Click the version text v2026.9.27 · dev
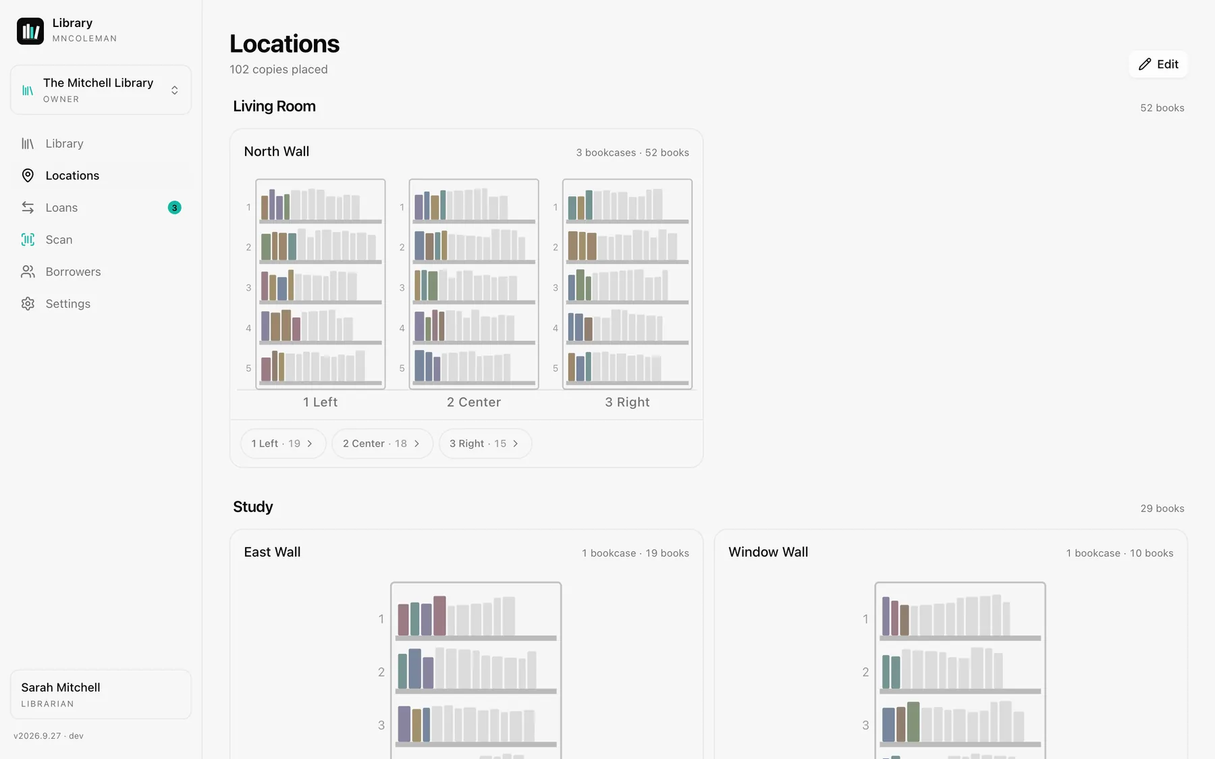This screenshot has width=1215, height=759. (x=49, y=736)
